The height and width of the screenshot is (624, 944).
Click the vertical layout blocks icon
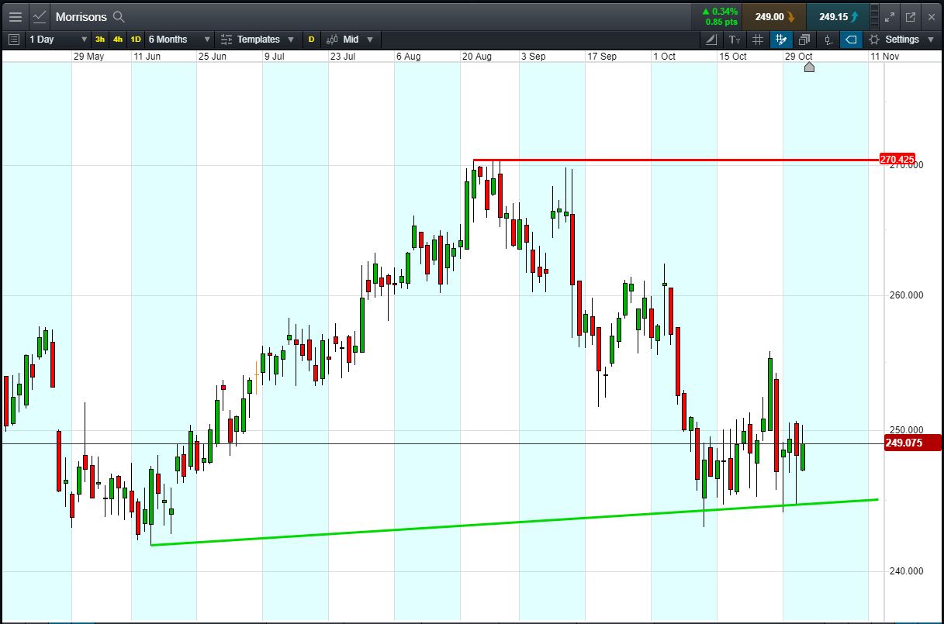[x=875, y=16]
